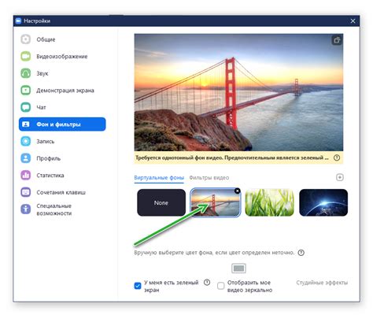Select Виртуальные фоны tab
Viewport: 373px width, 315px height.
pos(159,178)
